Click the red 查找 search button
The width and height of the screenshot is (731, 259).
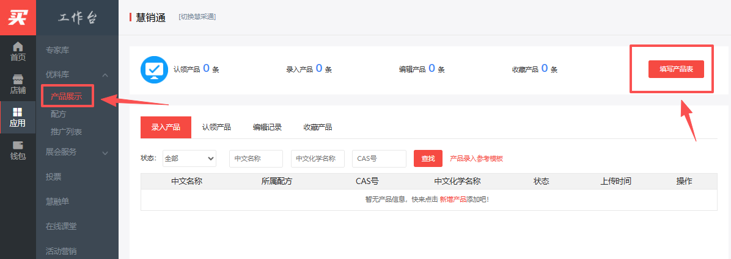pos(428,158)
